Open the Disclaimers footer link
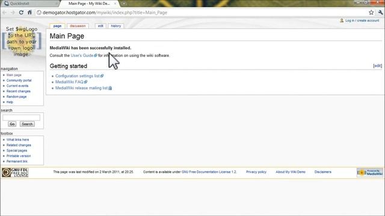This screenshot has width=385, height=216. (323, 172)
